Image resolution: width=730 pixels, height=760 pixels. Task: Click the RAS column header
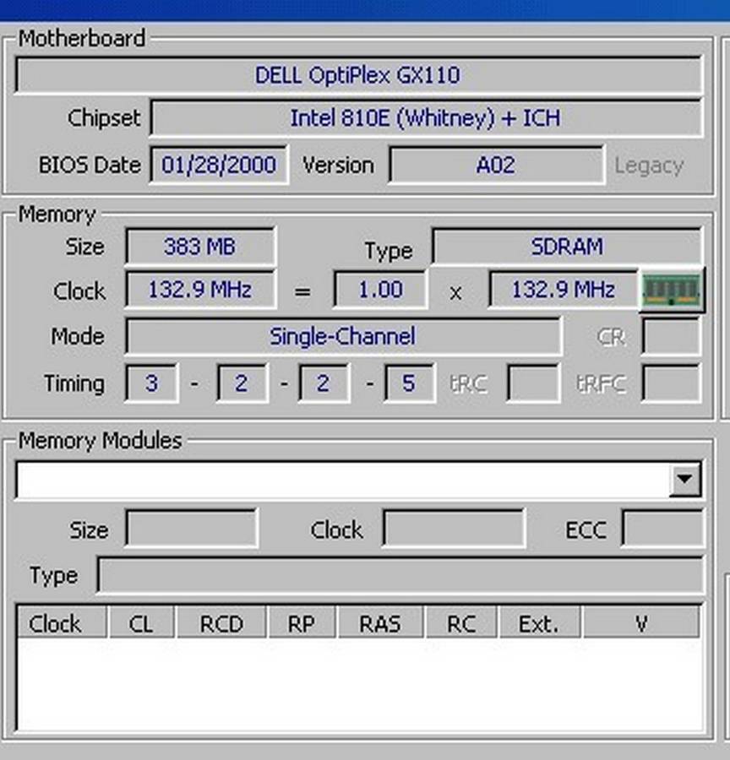pyautogui.click(x=380, y=622)
